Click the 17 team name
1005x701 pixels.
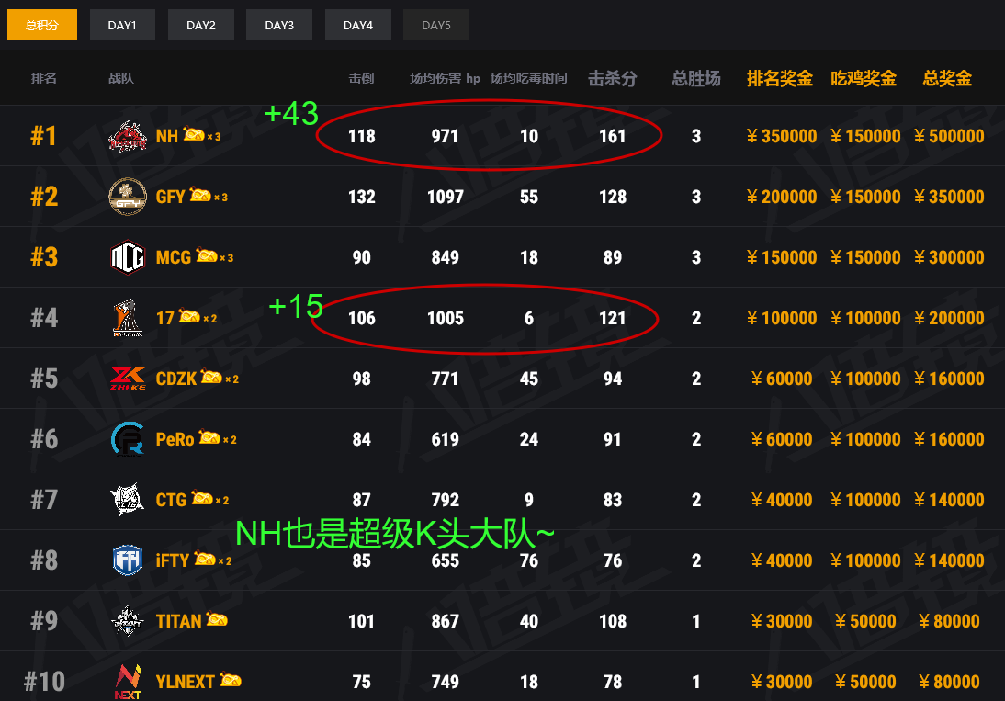(164, 318)
